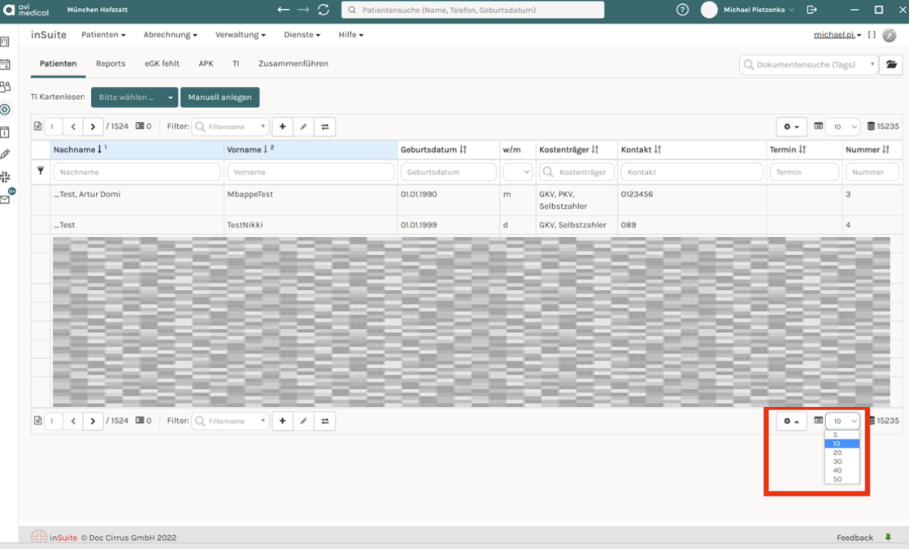Click the Feedback link in footer
The width and height of the screenshot is (909, 549).
coord(855,538)
